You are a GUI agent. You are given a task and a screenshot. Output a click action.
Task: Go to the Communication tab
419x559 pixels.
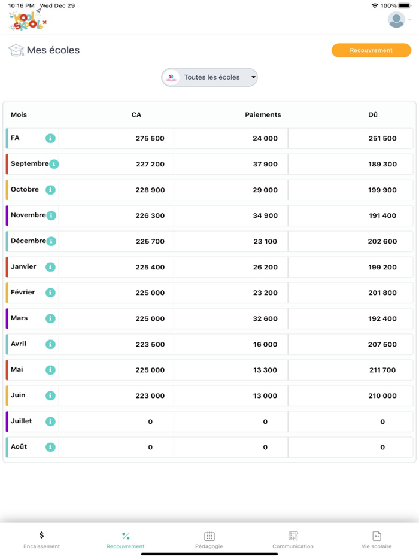coord(293,539)
